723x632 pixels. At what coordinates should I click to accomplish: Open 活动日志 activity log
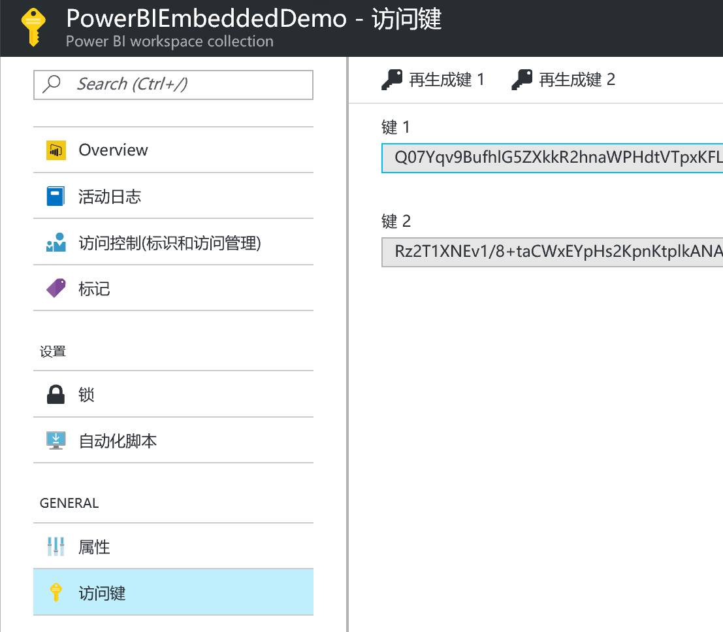click(173, 196)
